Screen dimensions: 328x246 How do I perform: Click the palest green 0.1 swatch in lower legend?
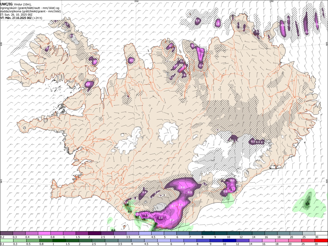click(6, 240)
